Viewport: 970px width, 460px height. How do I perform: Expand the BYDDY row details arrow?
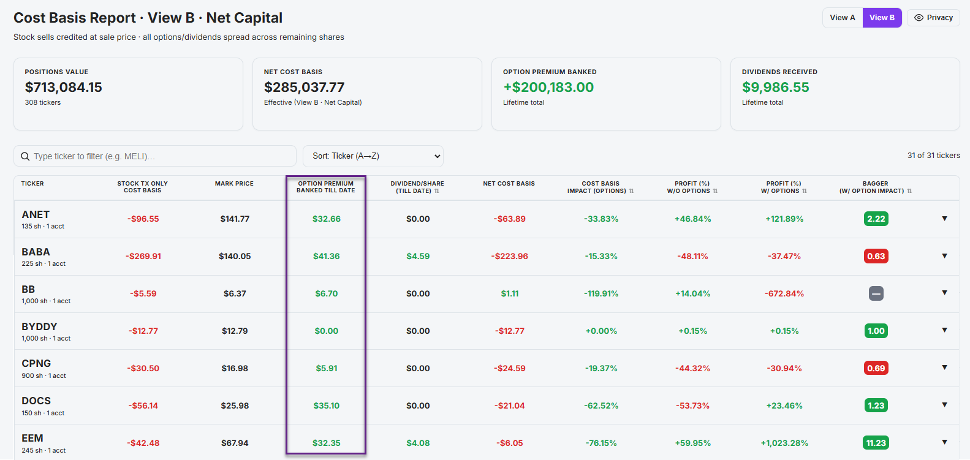click(x=944, y=330)
